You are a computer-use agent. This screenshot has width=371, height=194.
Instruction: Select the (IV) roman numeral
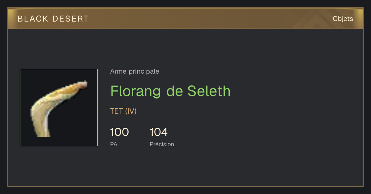[131, 111]
